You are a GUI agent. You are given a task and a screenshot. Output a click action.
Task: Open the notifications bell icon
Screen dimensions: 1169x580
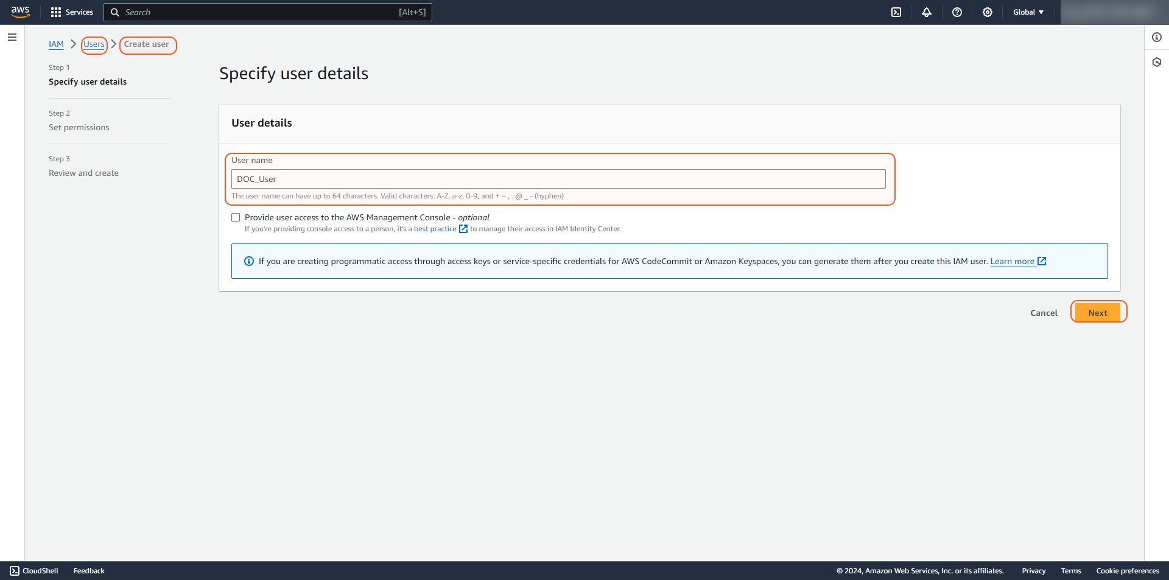[926, 12]
